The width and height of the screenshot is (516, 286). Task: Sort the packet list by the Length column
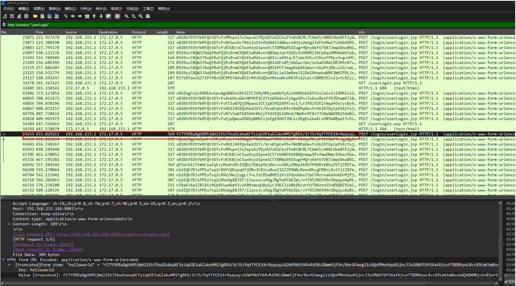click(x=165, y=32)
